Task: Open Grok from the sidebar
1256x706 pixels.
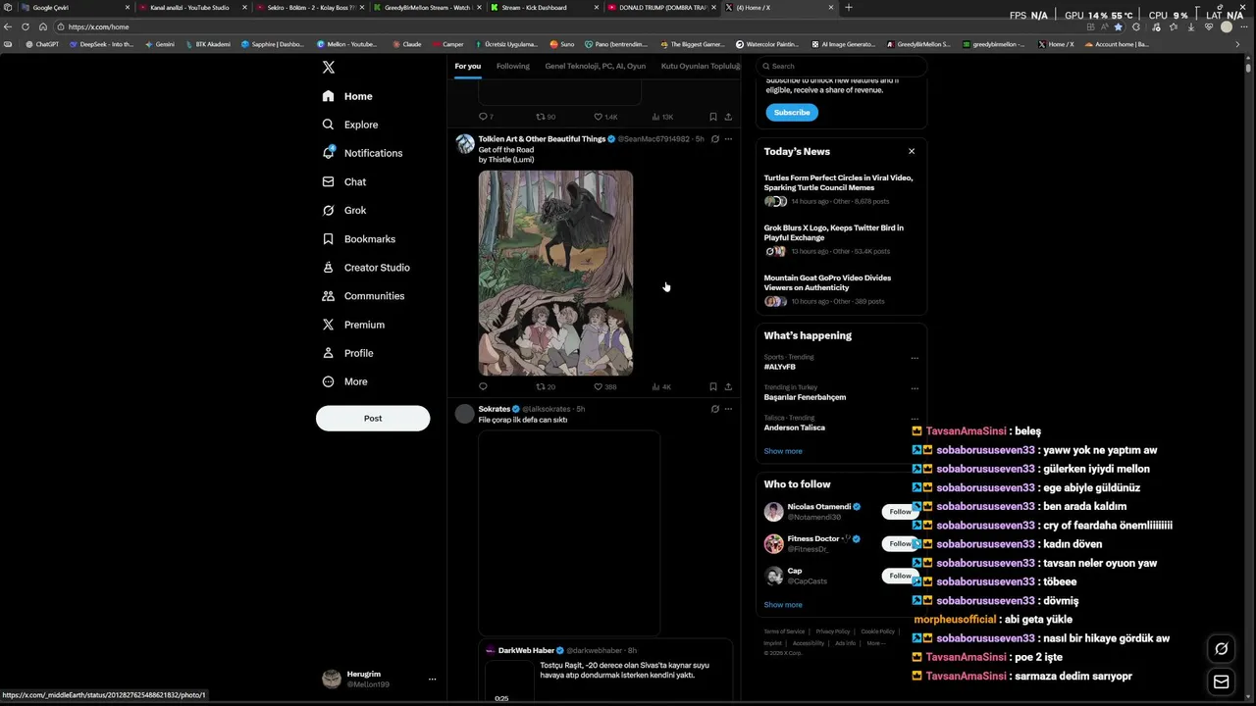Action: click(344, 210)
